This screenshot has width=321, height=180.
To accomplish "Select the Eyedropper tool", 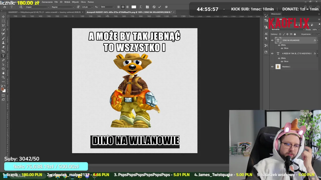I will click(3, 34).
